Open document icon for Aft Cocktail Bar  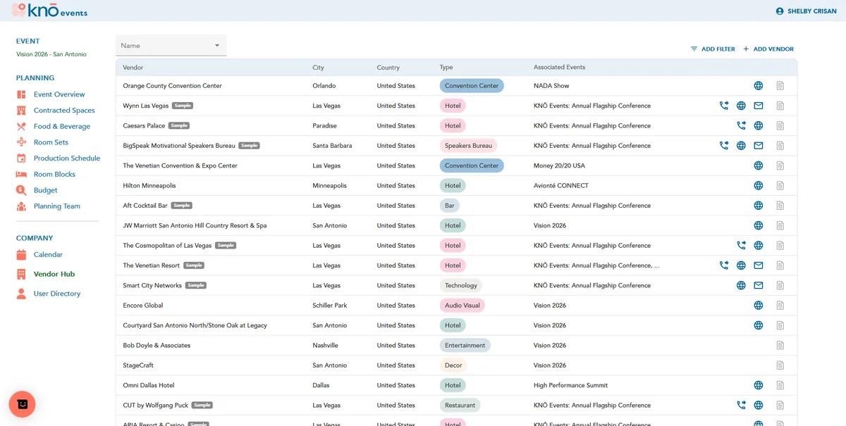coord(780,206)
